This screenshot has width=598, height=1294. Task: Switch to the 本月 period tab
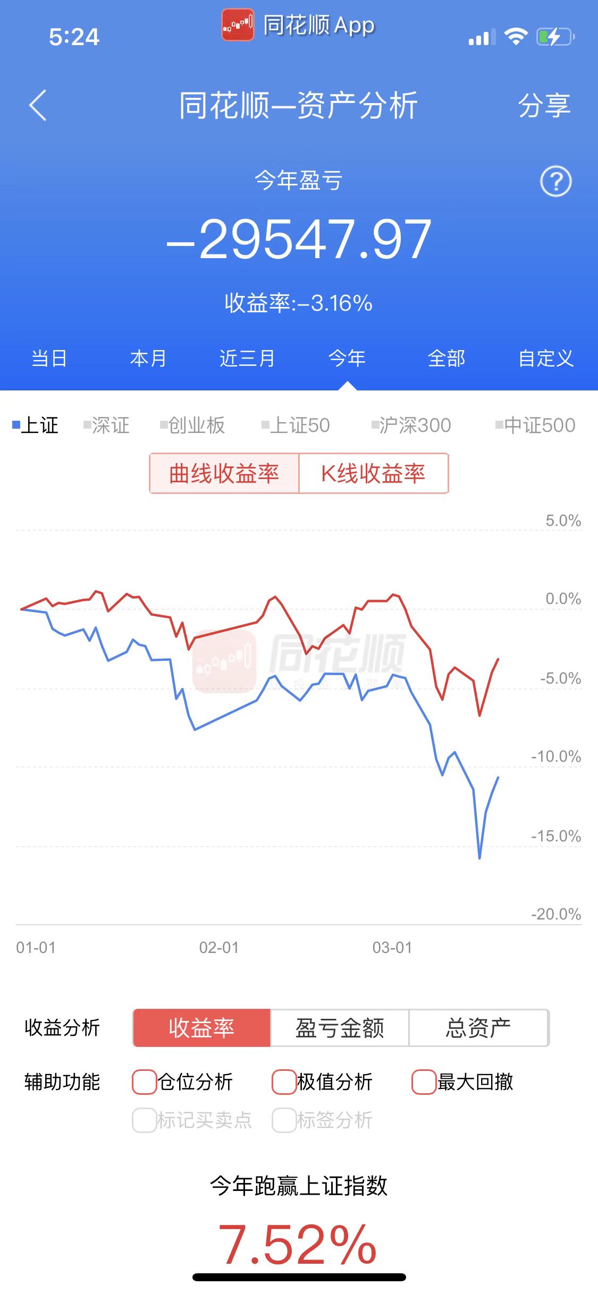click(x=148, y=359)
